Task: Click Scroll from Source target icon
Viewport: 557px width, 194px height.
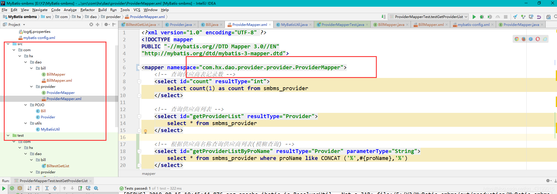Action: (x=91, y=25)
